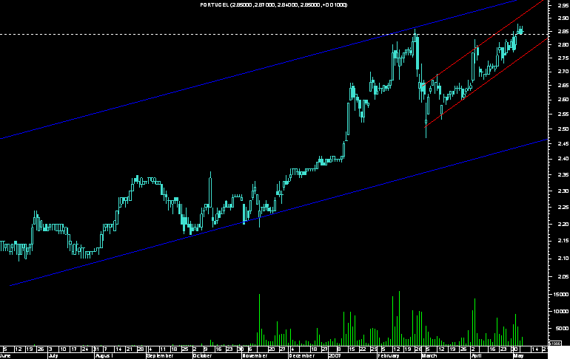Click date 19 above the June label

[29, 349]
